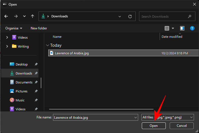The width and height of the screenshot is (199, 133).
Task: Open the Organise menu
Action: tap(13, 28)
